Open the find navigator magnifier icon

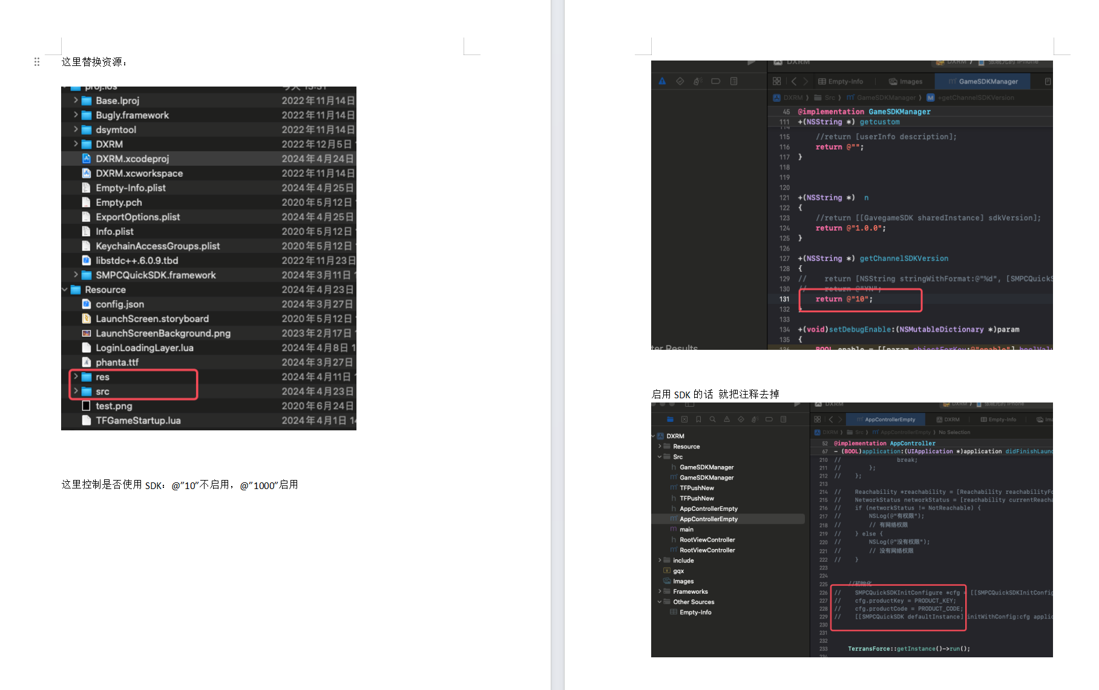[713, 419]
